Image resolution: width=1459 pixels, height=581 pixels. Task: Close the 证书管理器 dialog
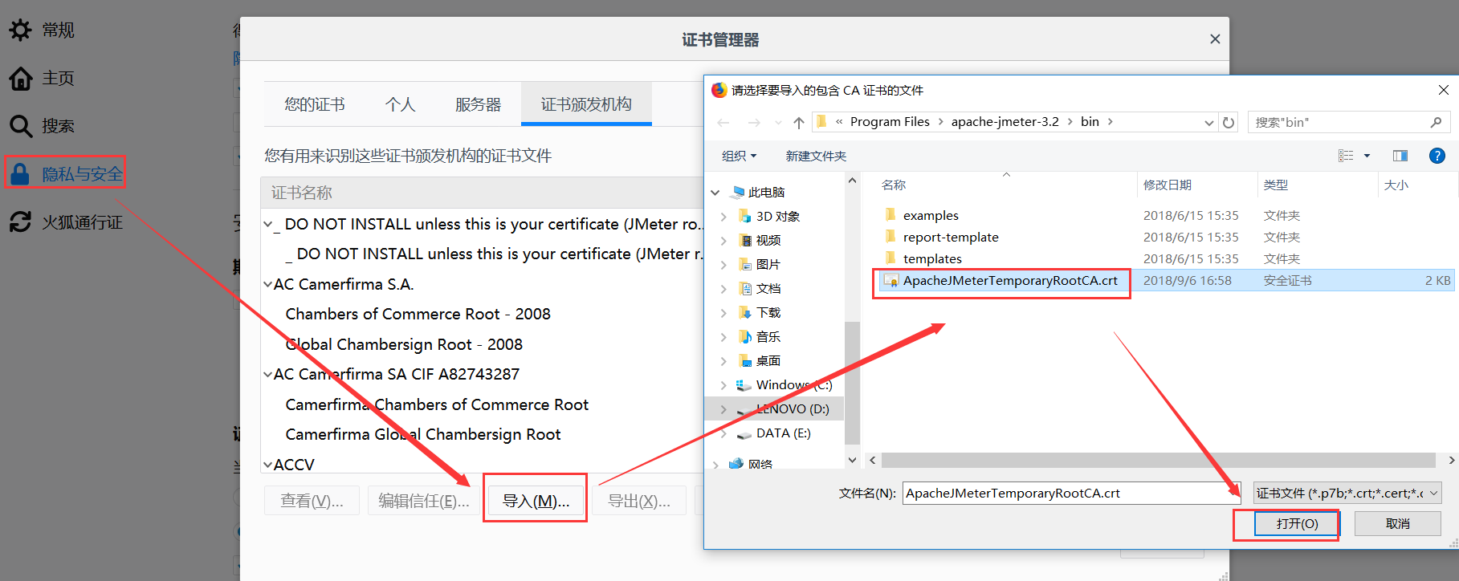(x=1215, y=39)
